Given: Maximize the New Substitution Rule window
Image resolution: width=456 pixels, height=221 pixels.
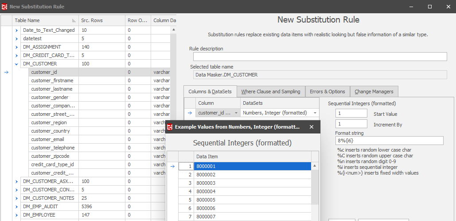Looking at the screenshot, I should 429,7.
